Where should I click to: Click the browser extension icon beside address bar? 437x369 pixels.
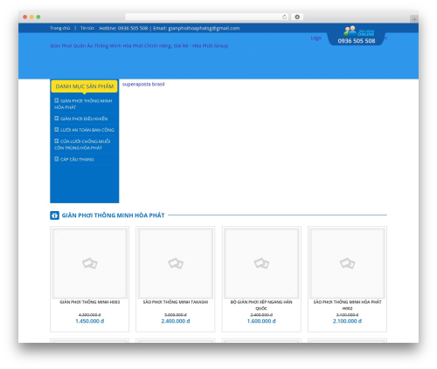point(297,17)
